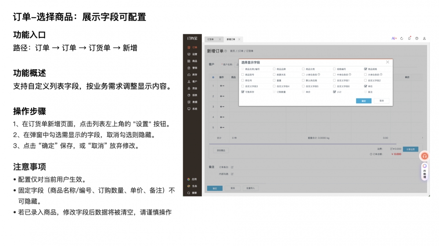
Task: Enable the 商品品牌 field checkbox
Action: (274, 69)
